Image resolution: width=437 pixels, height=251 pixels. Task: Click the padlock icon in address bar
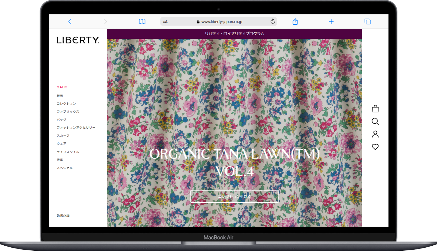click(198, 22)
